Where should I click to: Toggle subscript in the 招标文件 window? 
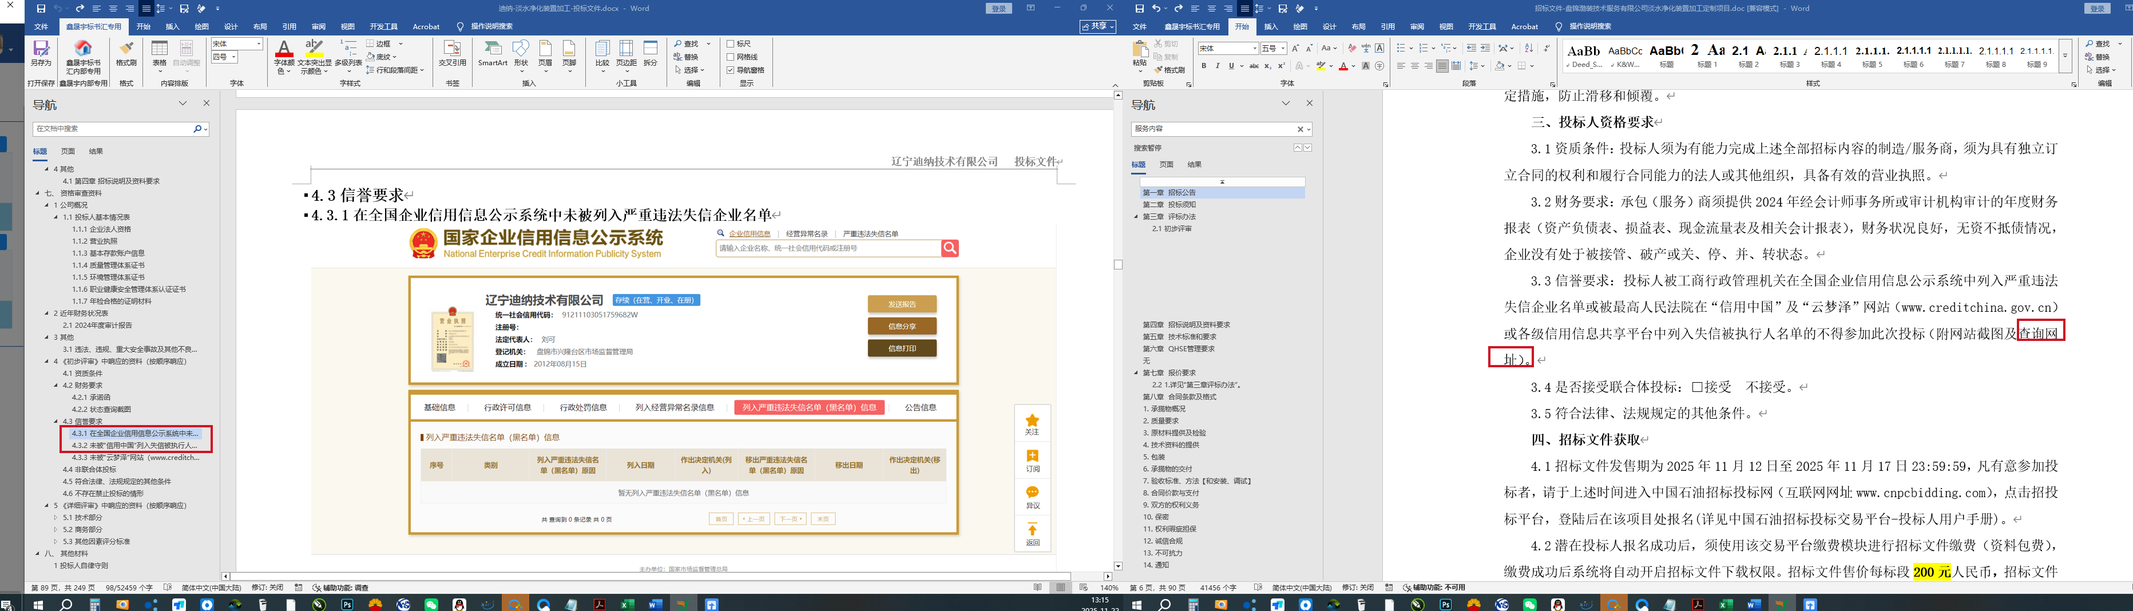[1268, 66]
